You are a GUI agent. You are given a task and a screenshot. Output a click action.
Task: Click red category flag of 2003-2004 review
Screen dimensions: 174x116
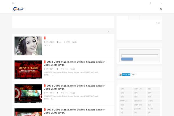point(45,62)
